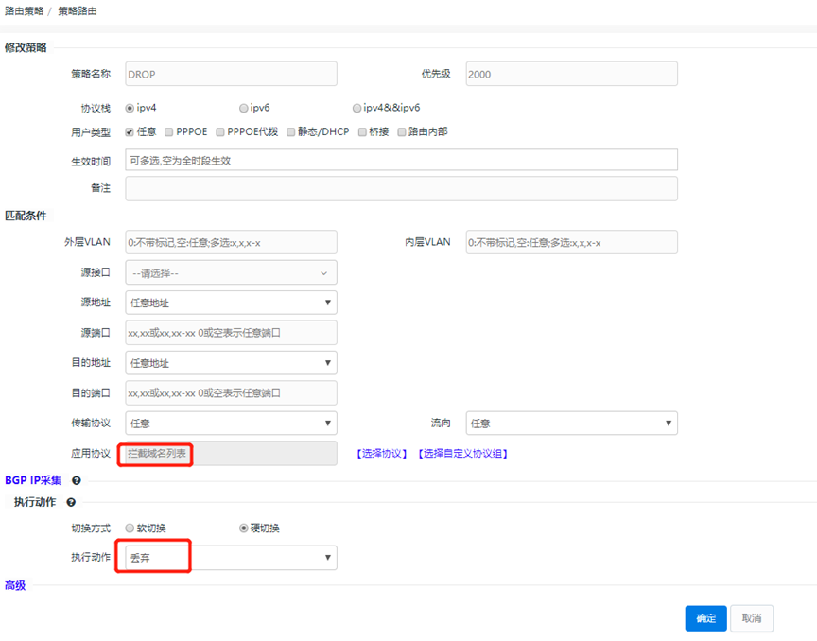The image size is (817, 641).
Task: Select 软切换 switching mode
Action: (x=130, y=528)
